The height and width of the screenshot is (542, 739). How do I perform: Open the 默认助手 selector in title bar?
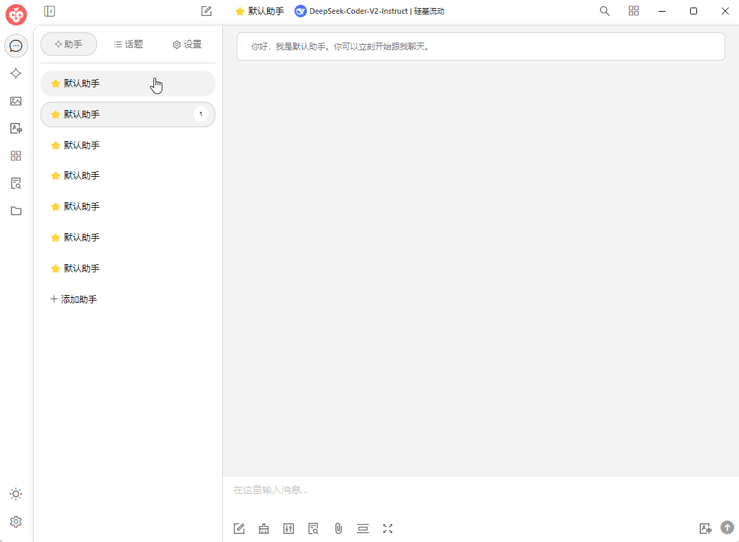coord(259,11)
